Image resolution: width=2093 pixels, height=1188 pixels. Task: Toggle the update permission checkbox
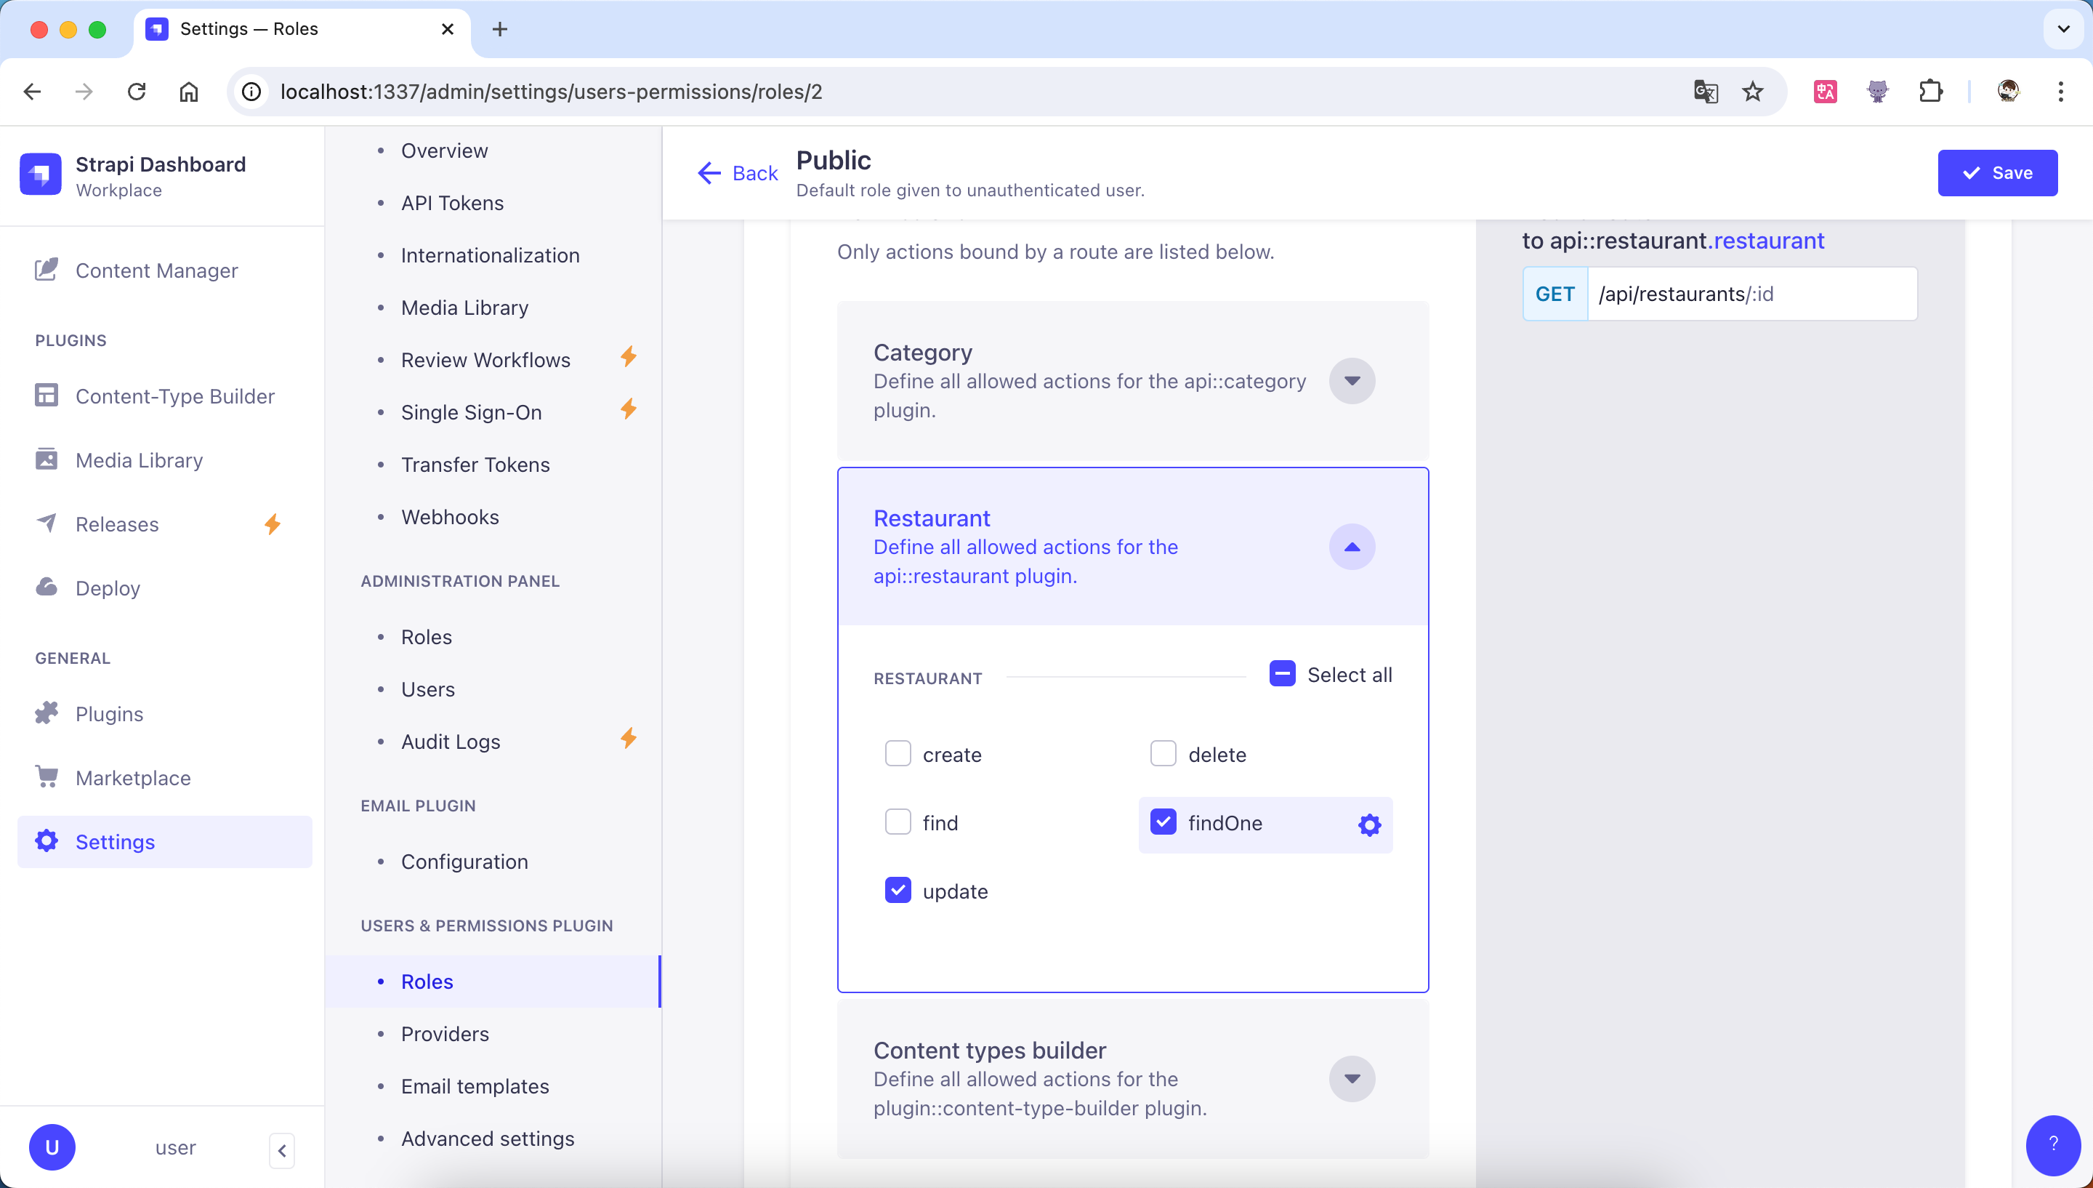point(898,891)
